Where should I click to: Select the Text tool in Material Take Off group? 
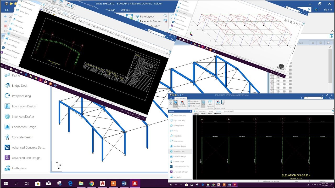point(223,103)
